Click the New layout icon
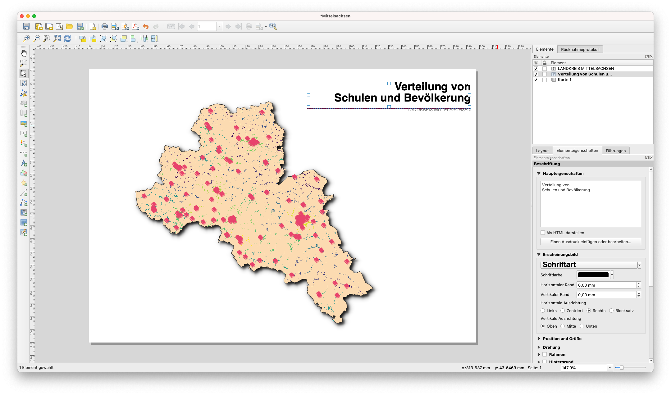The height and width of the screenshot is (395, 671). click(x=39, y=27)
